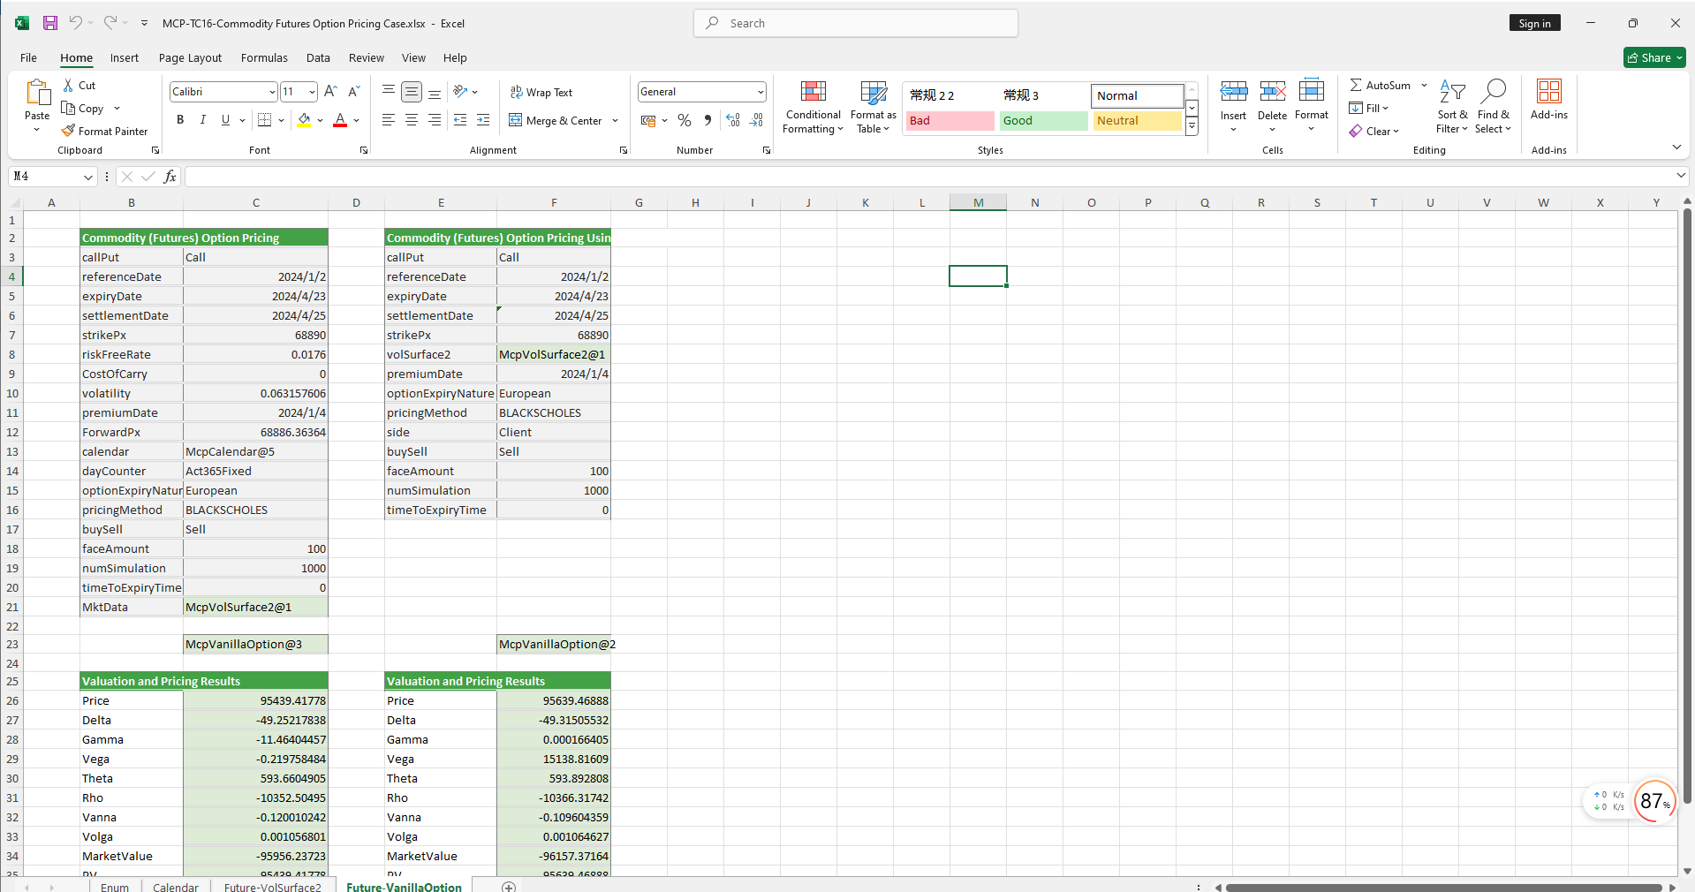
Task: Expand the General number format dropdown
Action: [x=760, y=92]
